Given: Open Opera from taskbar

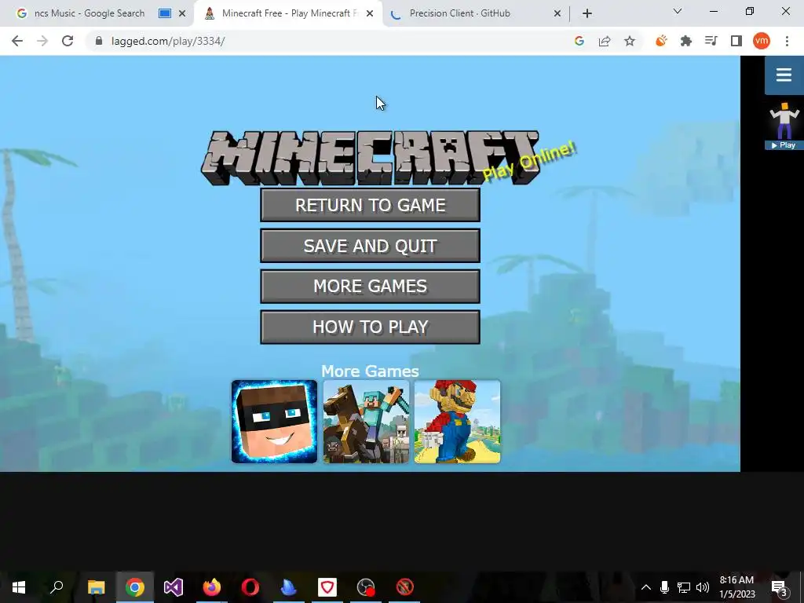Looking at the screenshot, I should click(250, 587).
